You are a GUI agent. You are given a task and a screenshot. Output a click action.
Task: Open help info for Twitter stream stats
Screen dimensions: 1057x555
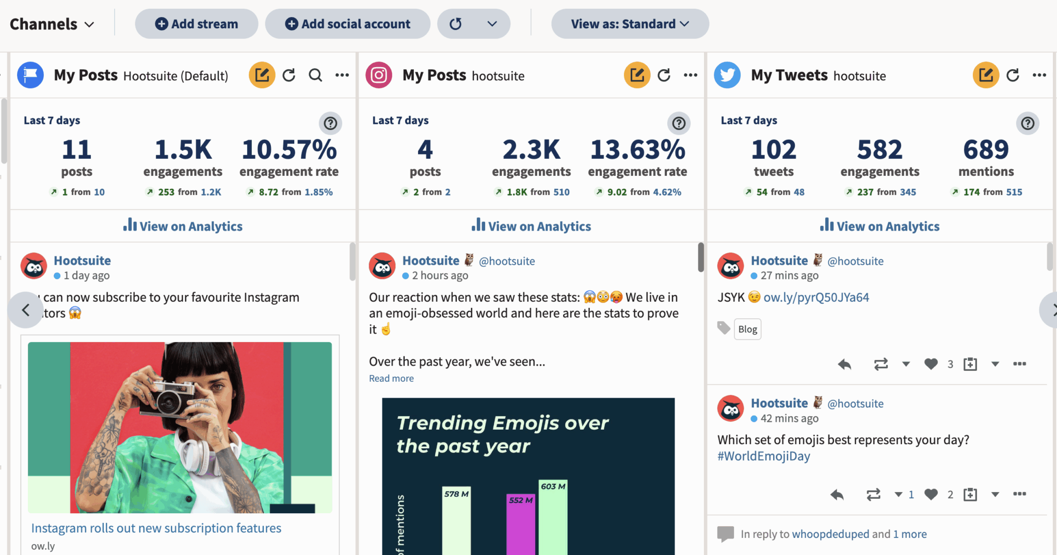(x=1028, y=123)
